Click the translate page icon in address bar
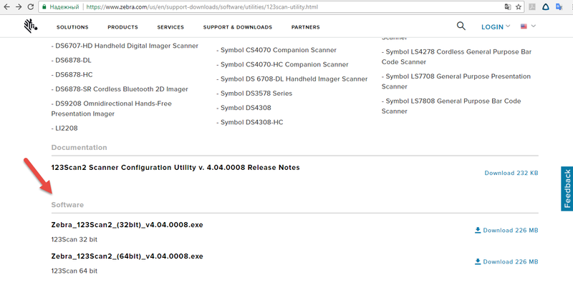 click(508, 6)
